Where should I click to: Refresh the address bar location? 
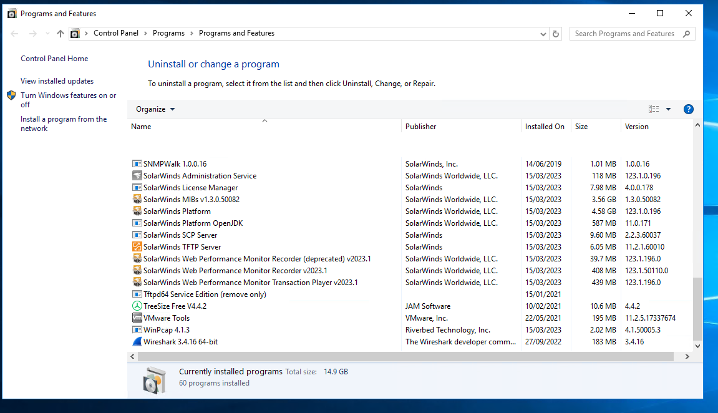coord(555,34)
